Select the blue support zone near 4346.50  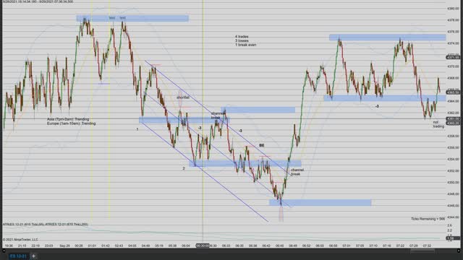point(320,202)
